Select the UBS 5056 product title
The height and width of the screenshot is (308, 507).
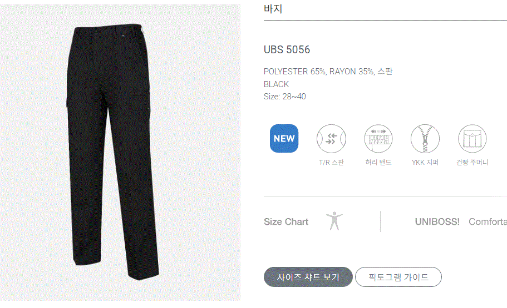pyautogui.click(x=287, y=49)
